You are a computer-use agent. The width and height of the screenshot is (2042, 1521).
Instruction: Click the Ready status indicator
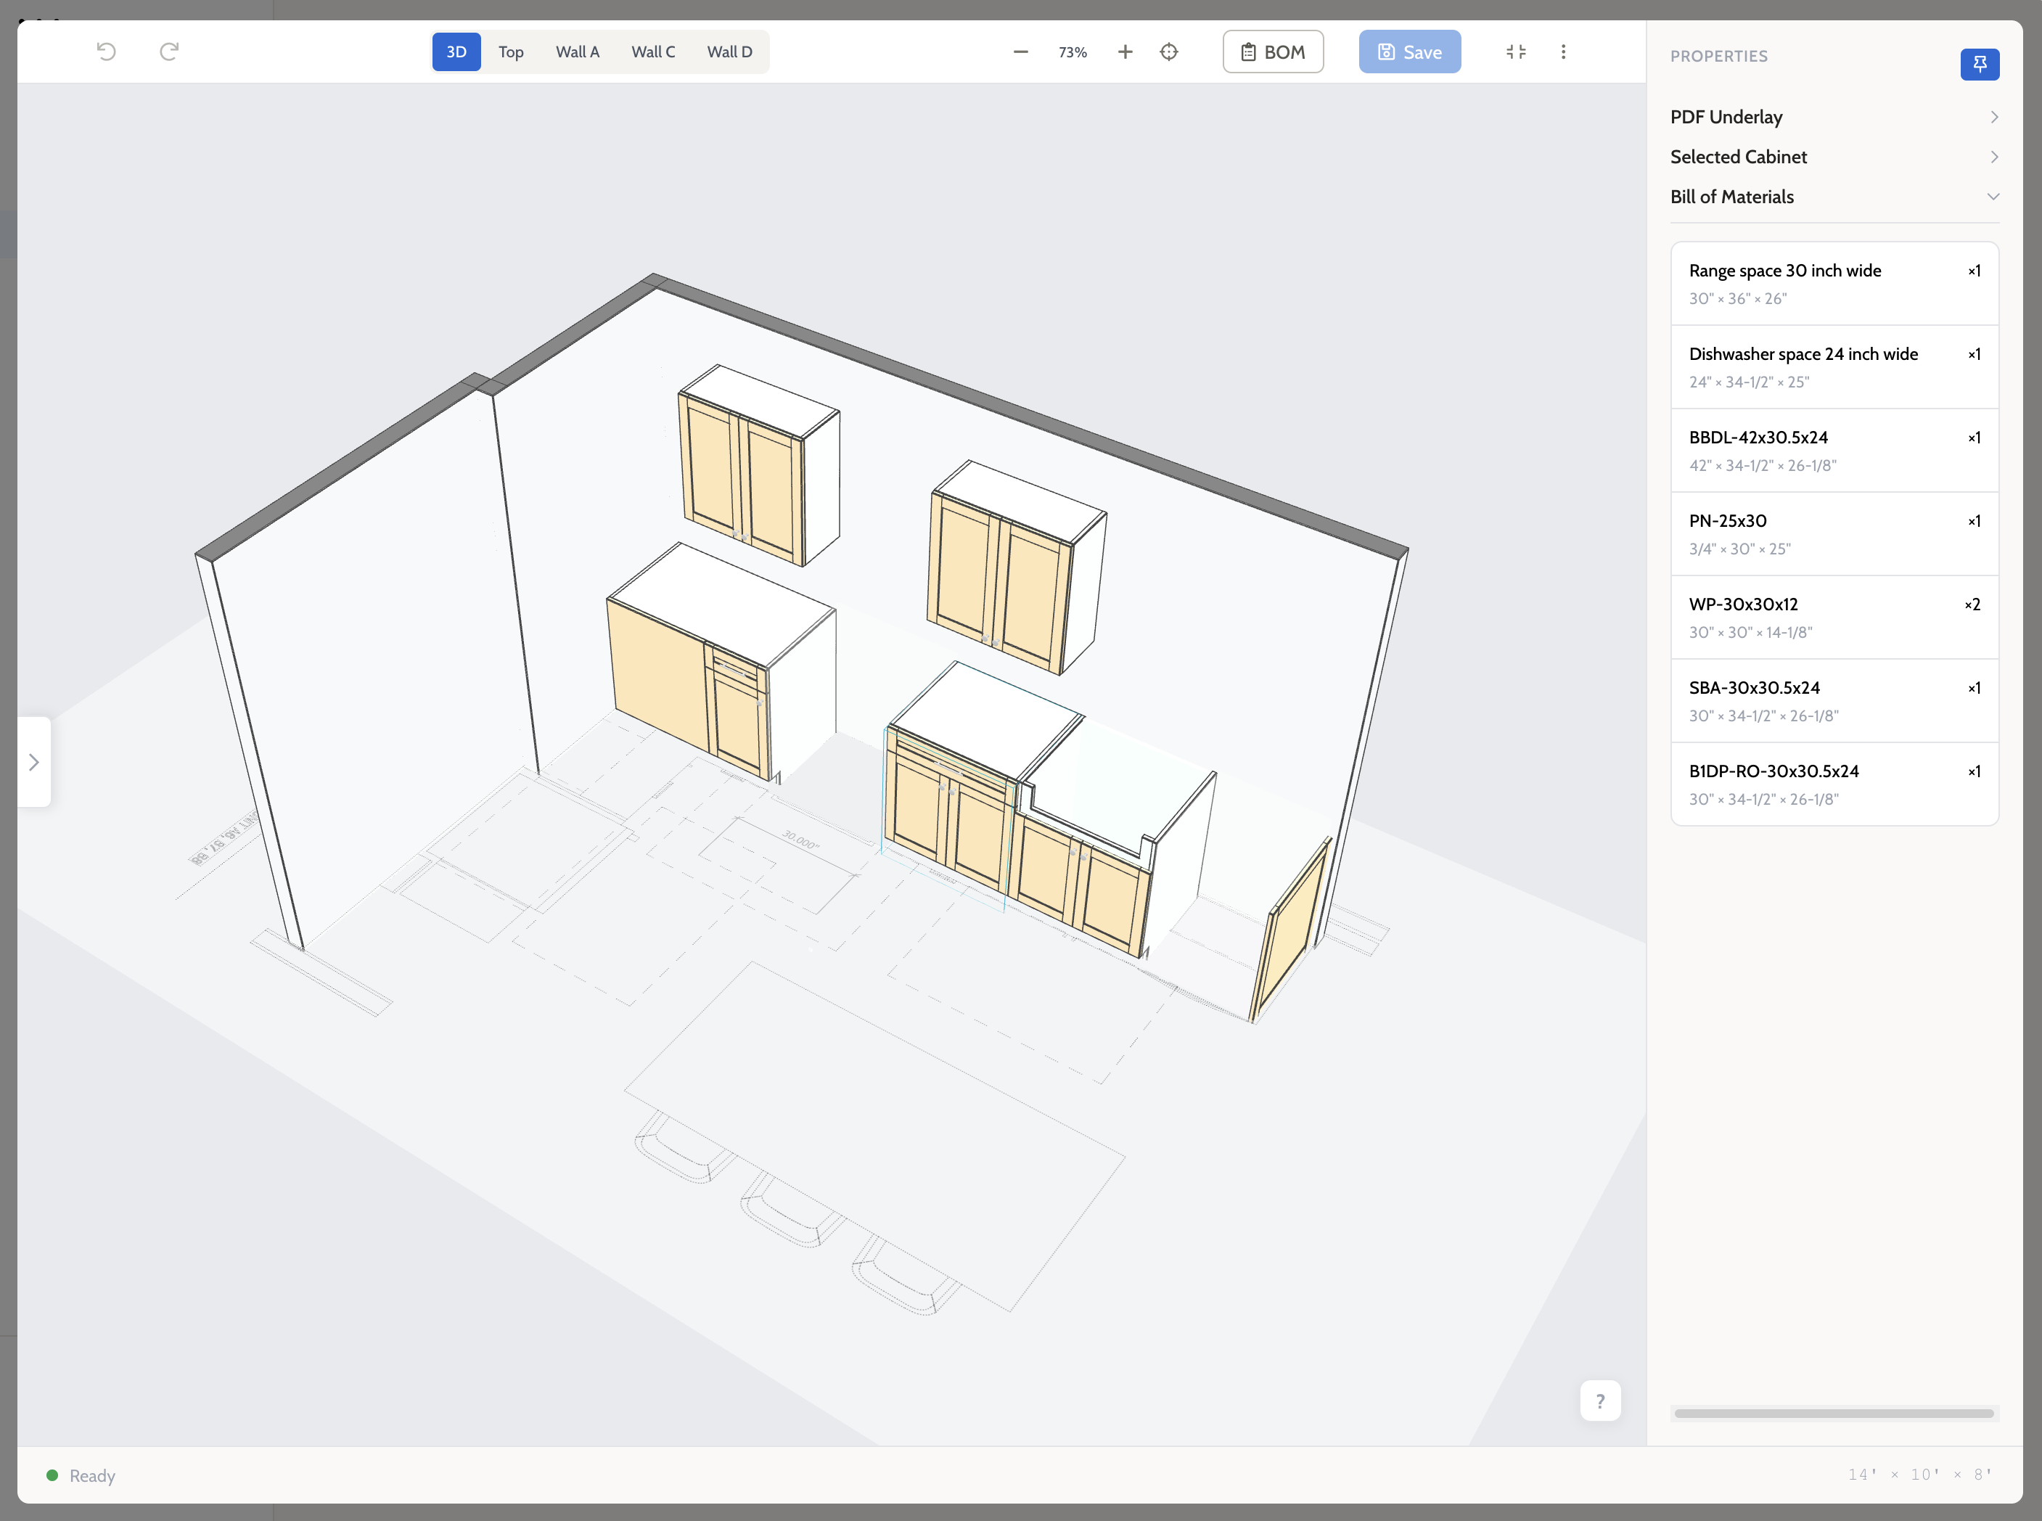coord(81,1476)
